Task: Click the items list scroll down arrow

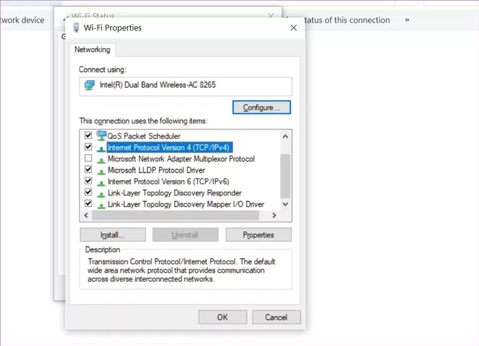Action: click(x=285, y=204)
